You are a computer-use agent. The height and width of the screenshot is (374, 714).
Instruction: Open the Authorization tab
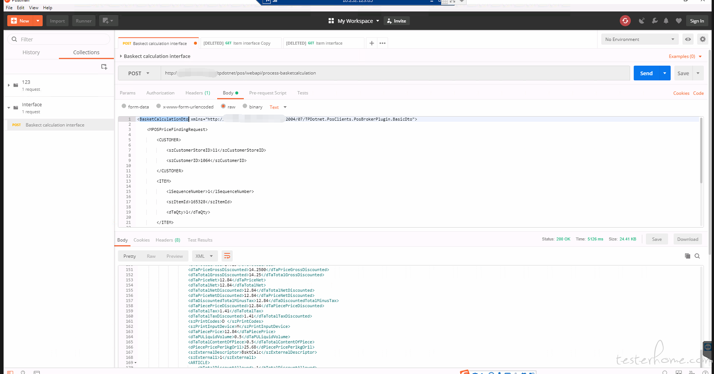160,93
